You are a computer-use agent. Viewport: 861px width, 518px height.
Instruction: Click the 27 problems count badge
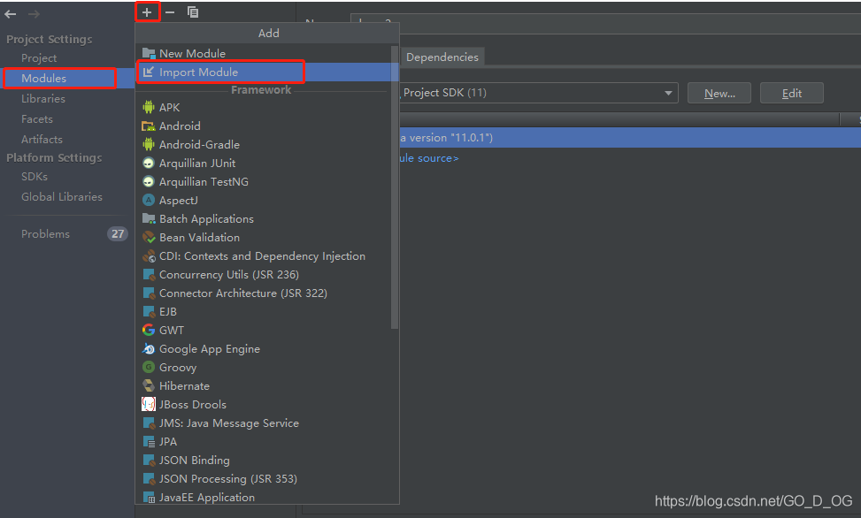pyautogui.click(x=118, y=233)
